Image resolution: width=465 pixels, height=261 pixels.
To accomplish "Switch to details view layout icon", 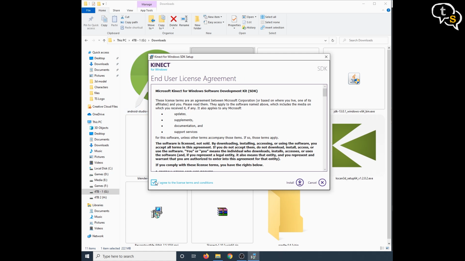I will click(382, 248).
